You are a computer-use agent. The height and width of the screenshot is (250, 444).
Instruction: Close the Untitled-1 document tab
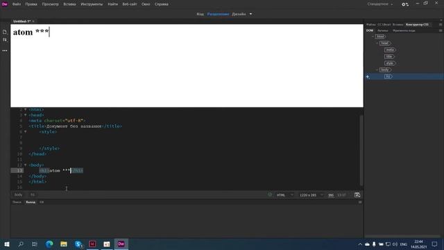click(x=33, y=22)
